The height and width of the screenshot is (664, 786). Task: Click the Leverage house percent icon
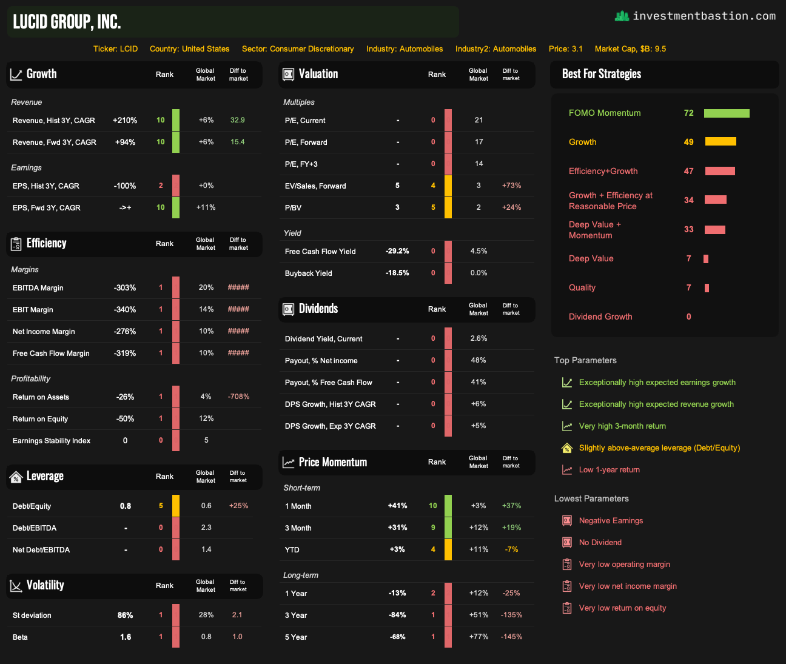(16, 477)
